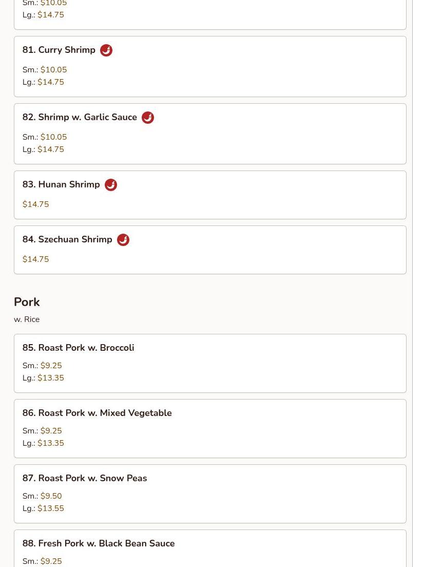Open 85. Roast Pork w. Broccoli
Viewport: 423px width, 567px height.
pos(210,364)
